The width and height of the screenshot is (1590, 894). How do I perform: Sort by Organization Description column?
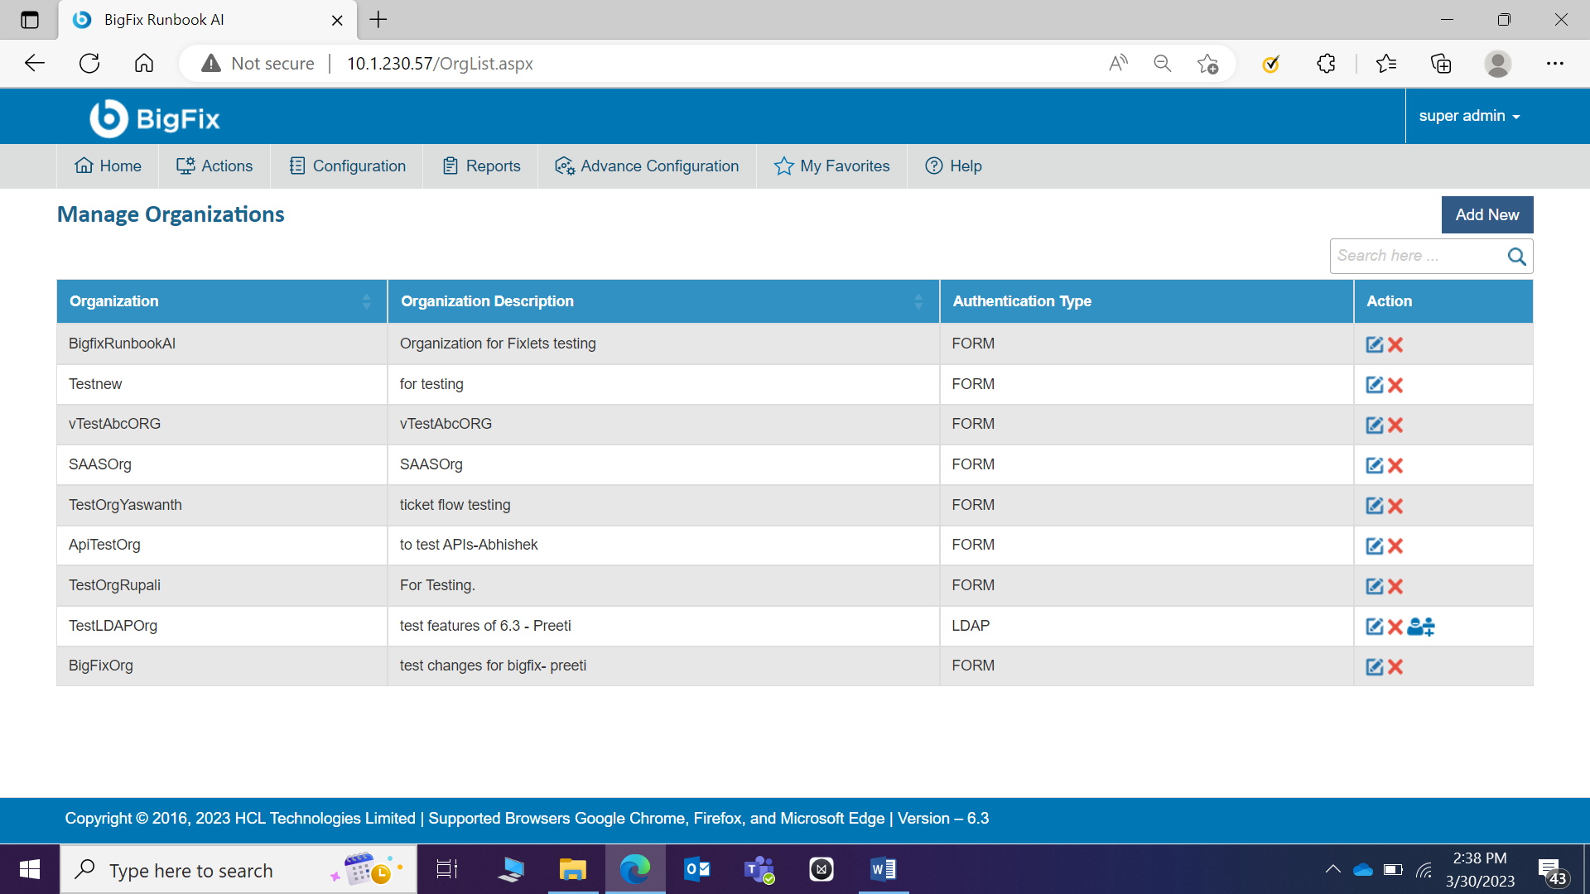918,301
